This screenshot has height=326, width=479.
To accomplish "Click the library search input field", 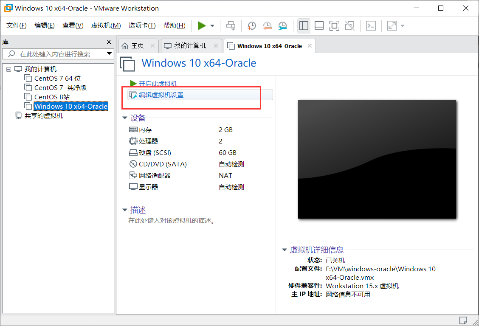I will [55, 54].
